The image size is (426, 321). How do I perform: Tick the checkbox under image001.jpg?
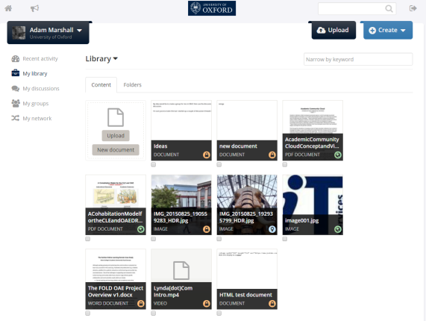coord(285,239)
